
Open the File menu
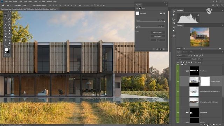click(x=6, y=1)
